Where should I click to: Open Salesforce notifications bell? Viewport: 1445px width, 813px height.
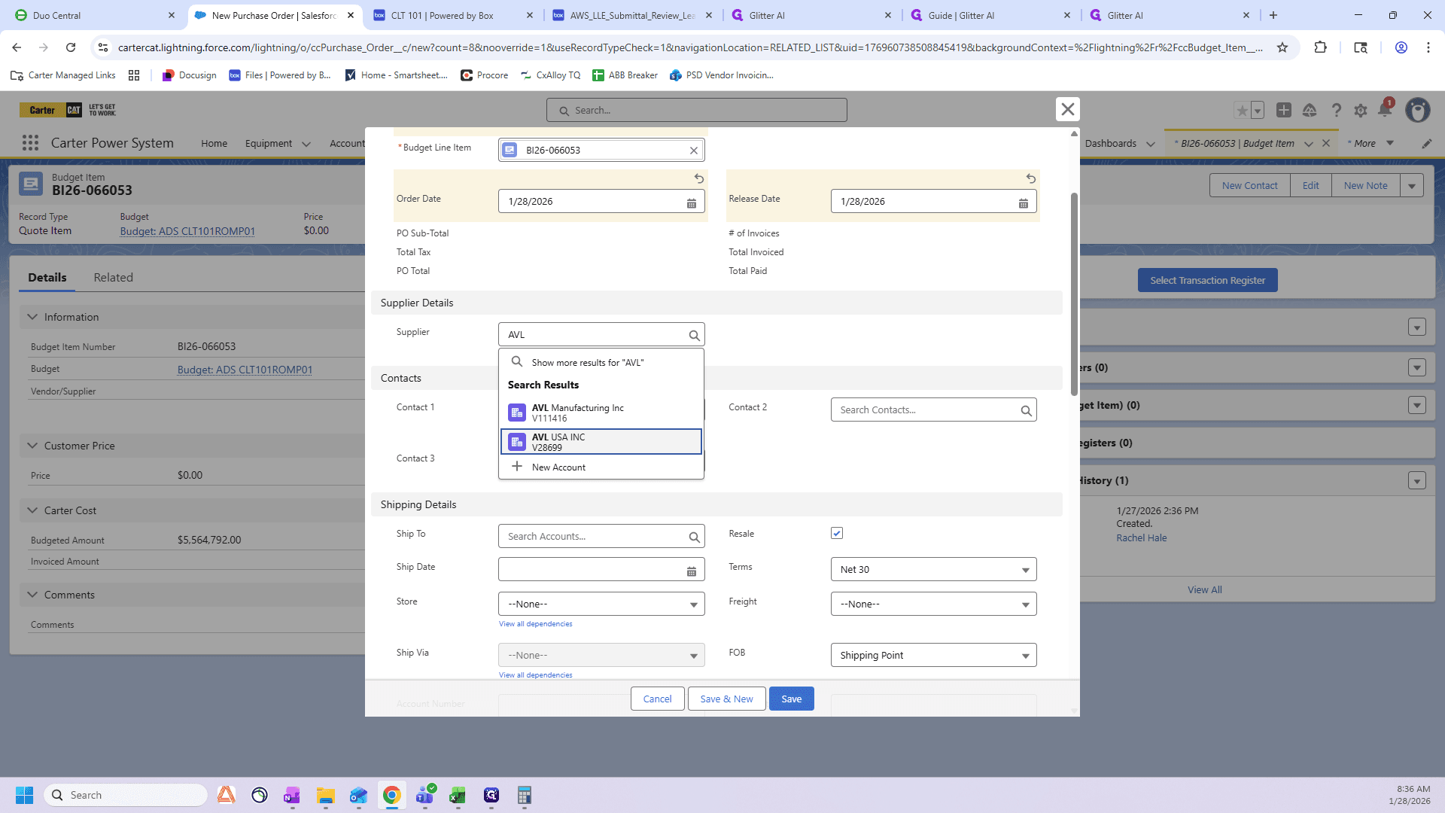pos(1385,110)
